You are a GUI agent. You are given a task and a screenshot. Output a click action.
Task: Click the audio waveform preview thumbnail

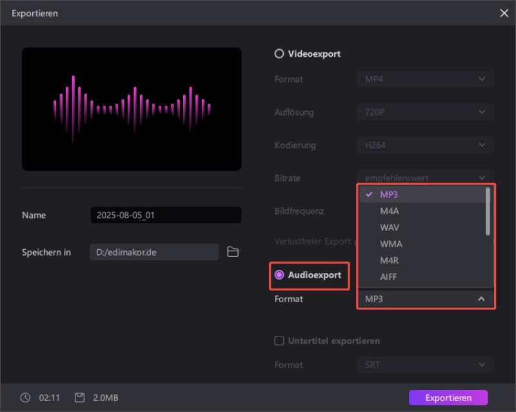(x=132, y=109)
